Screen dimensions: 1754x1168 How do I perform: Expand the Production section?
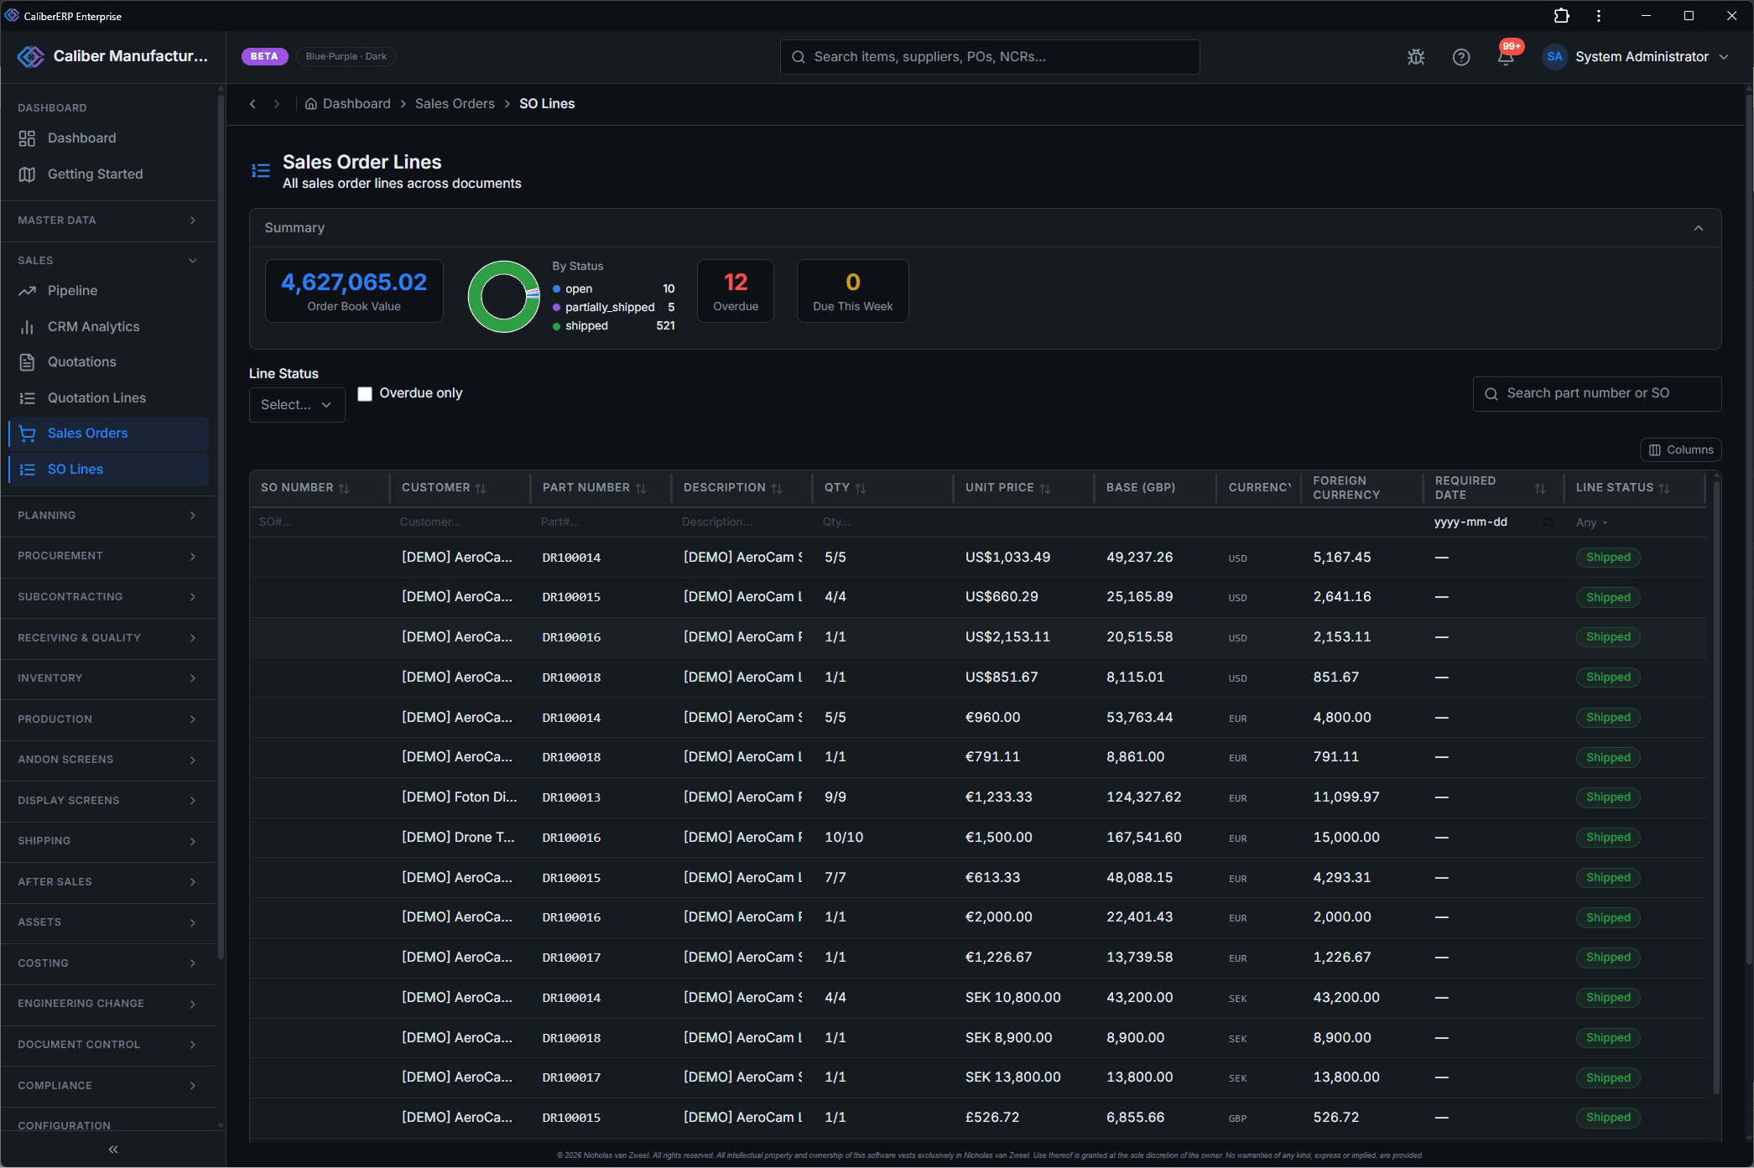click(x=109, y=719)
